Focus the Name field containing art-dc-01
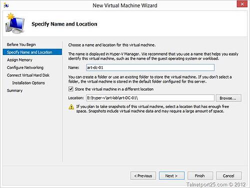Viewport: 250px width, 188px height. pyautogui.click(x=150, y=67)
